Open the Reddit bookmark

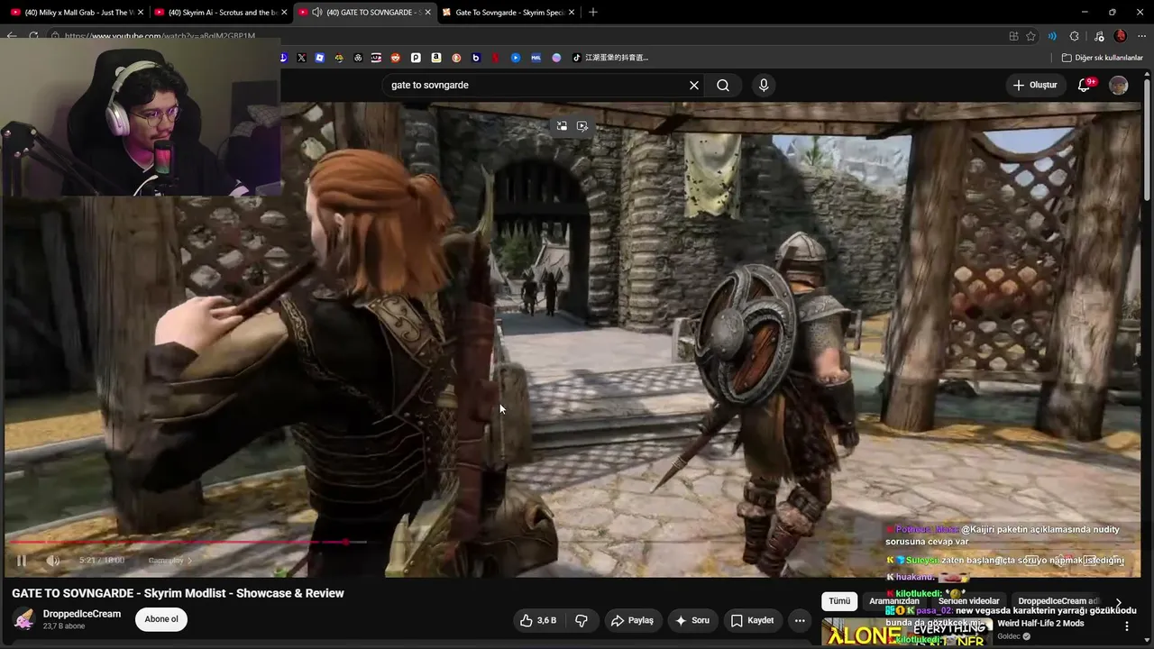click(396, 58)
